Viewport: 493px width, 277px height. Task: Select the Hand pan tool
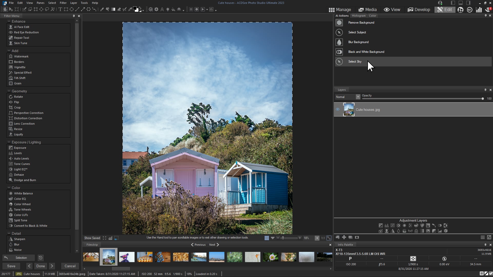coord(6,9)
